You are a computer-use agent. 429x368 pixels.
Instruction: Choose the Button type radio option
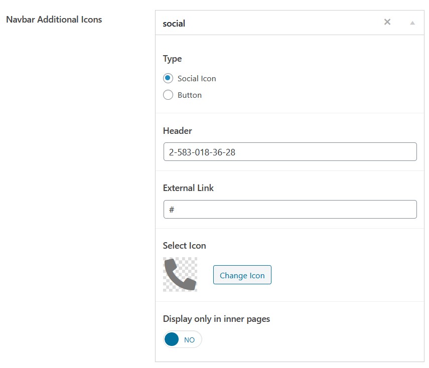(x=168, y=95)
